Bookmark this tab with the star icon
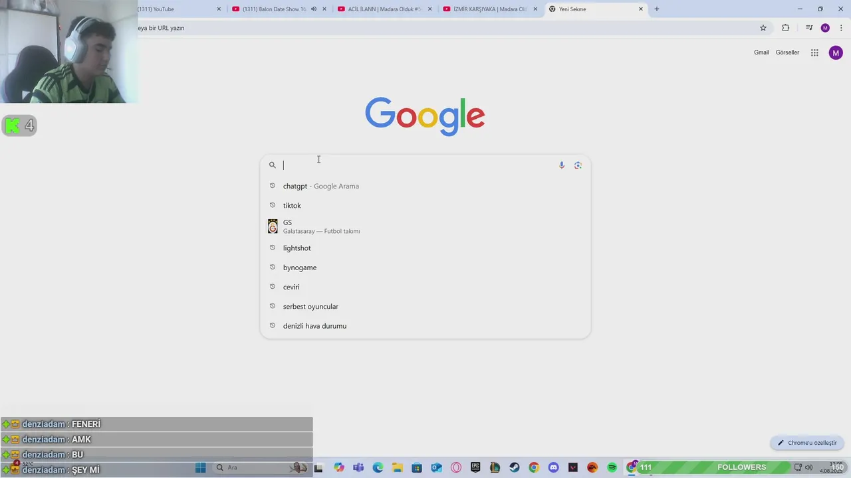Viewport: 851px width, 478px height. tap(763, 28)
